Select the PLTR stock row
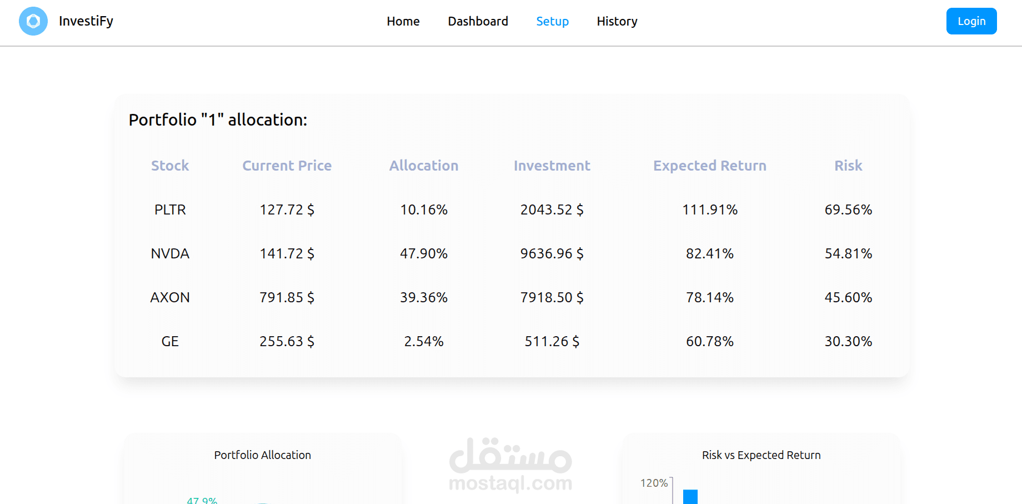This screenshot has width=1022, height=504. pyautogui.click(x=170, y=209)
